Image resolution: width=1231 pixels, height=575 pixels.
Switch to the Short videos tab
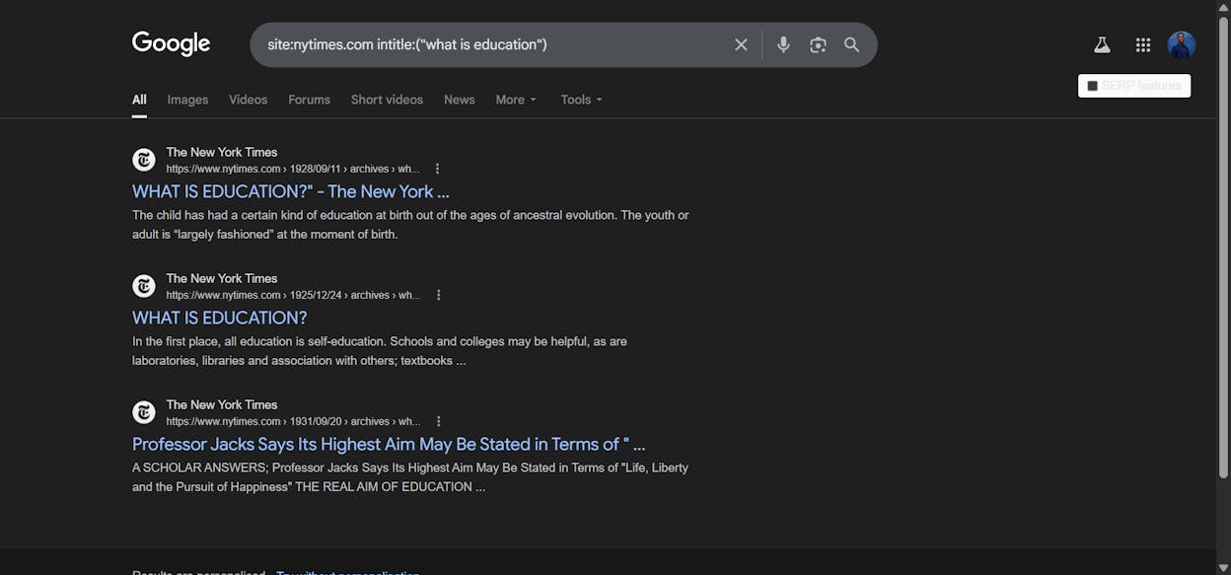point(387,100)
